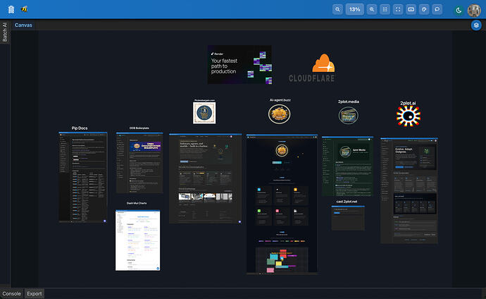486x299 pixels.
Task: Toggle the dotted grid display
Action: 385,9
